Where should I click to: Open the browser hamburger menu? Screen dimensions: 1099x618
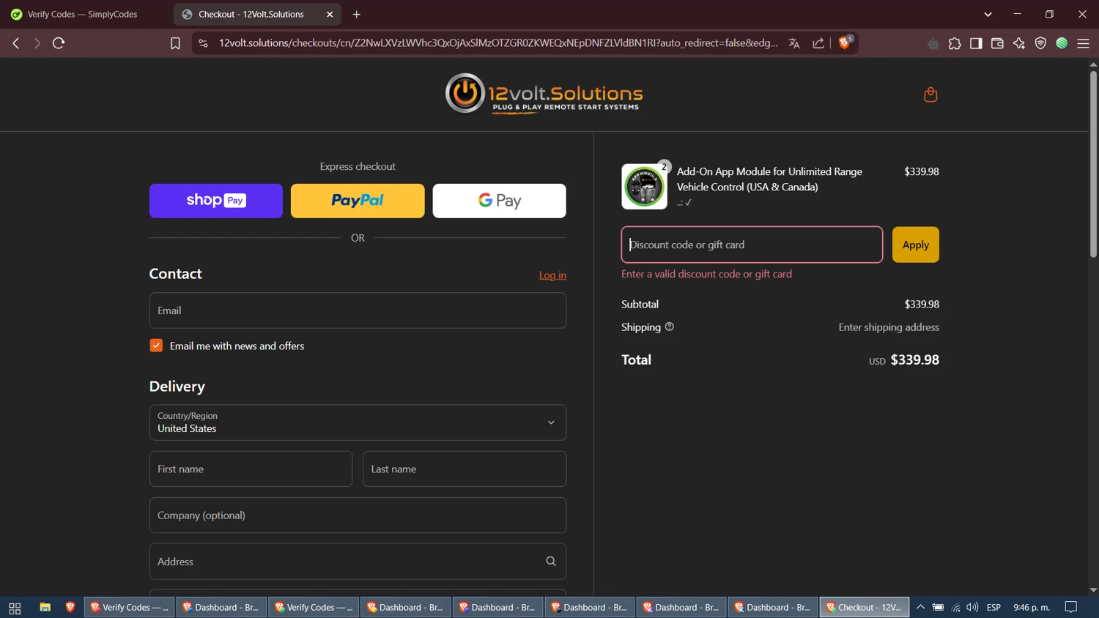pyautogui.click(x=1084, y=43)
